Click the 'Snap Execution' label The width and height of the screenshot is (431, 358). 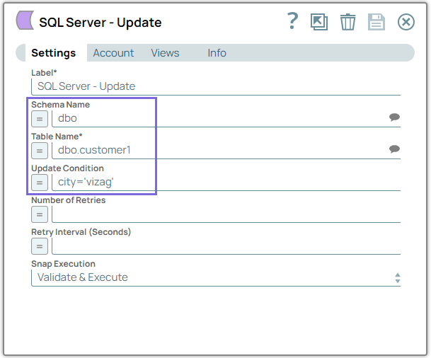click(63, 264)
